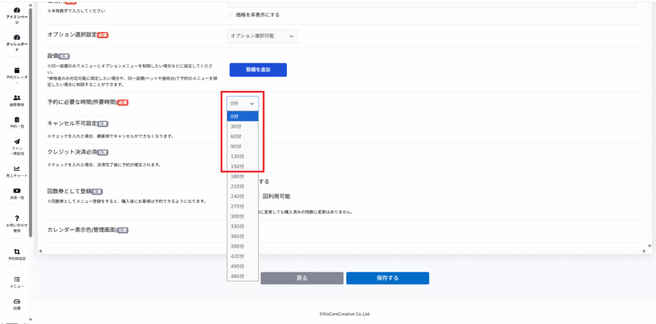Click the ライン一斉配信 paper plane icon
This screenshot has width=656, height=324.
click(x=17, y=142)
